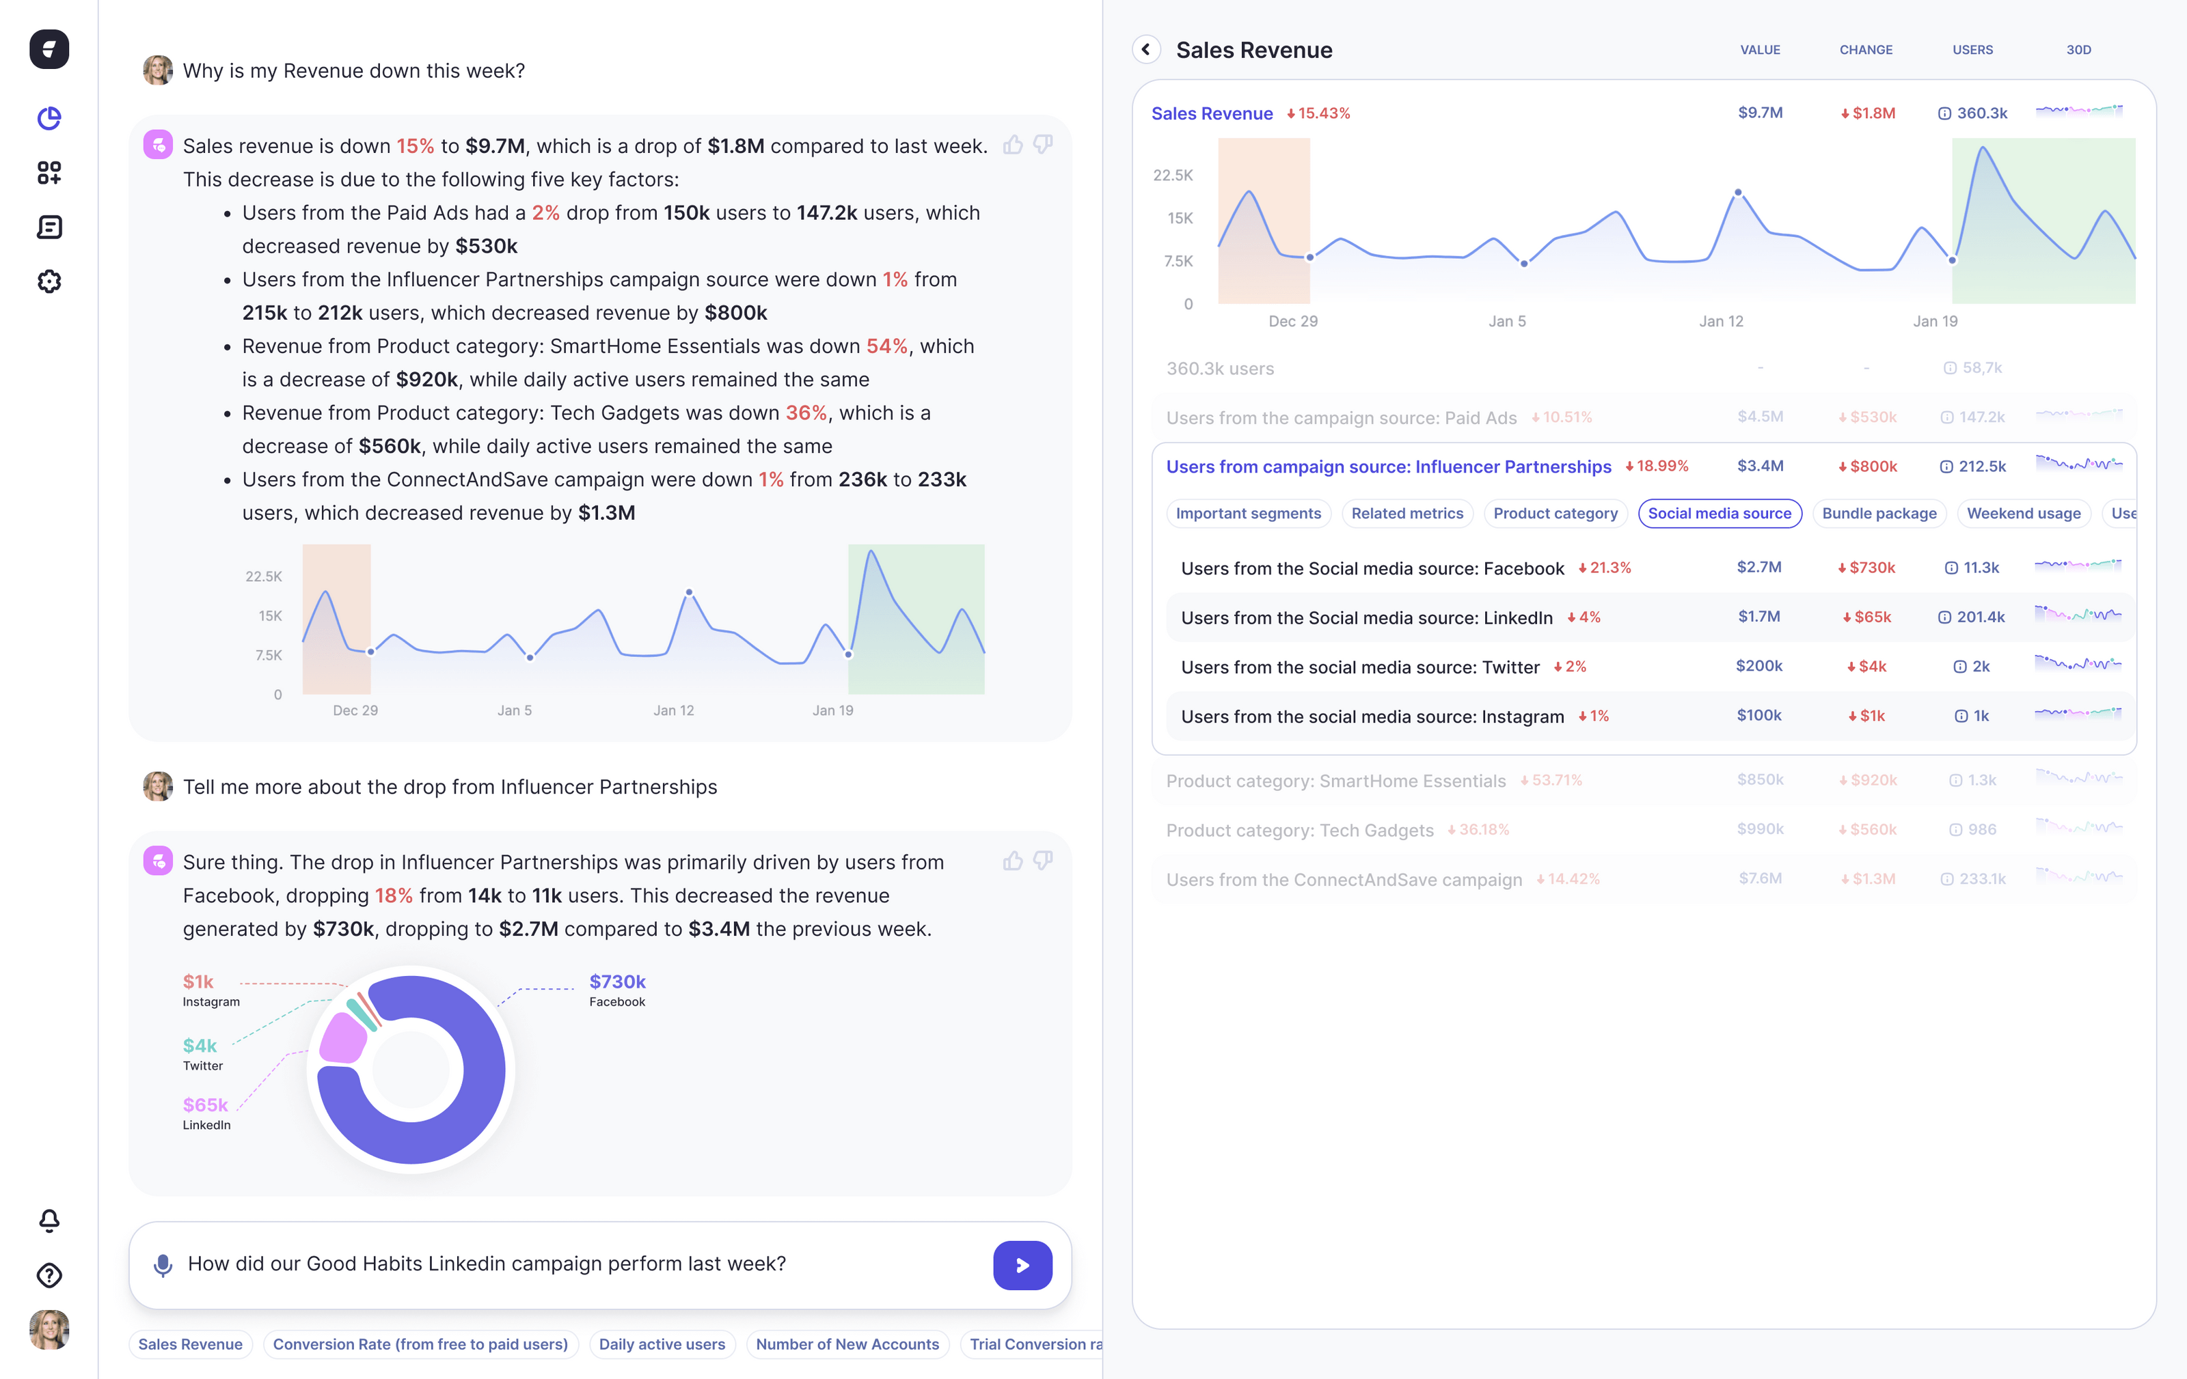Open the settings gear in sidebar

point(50,281)
